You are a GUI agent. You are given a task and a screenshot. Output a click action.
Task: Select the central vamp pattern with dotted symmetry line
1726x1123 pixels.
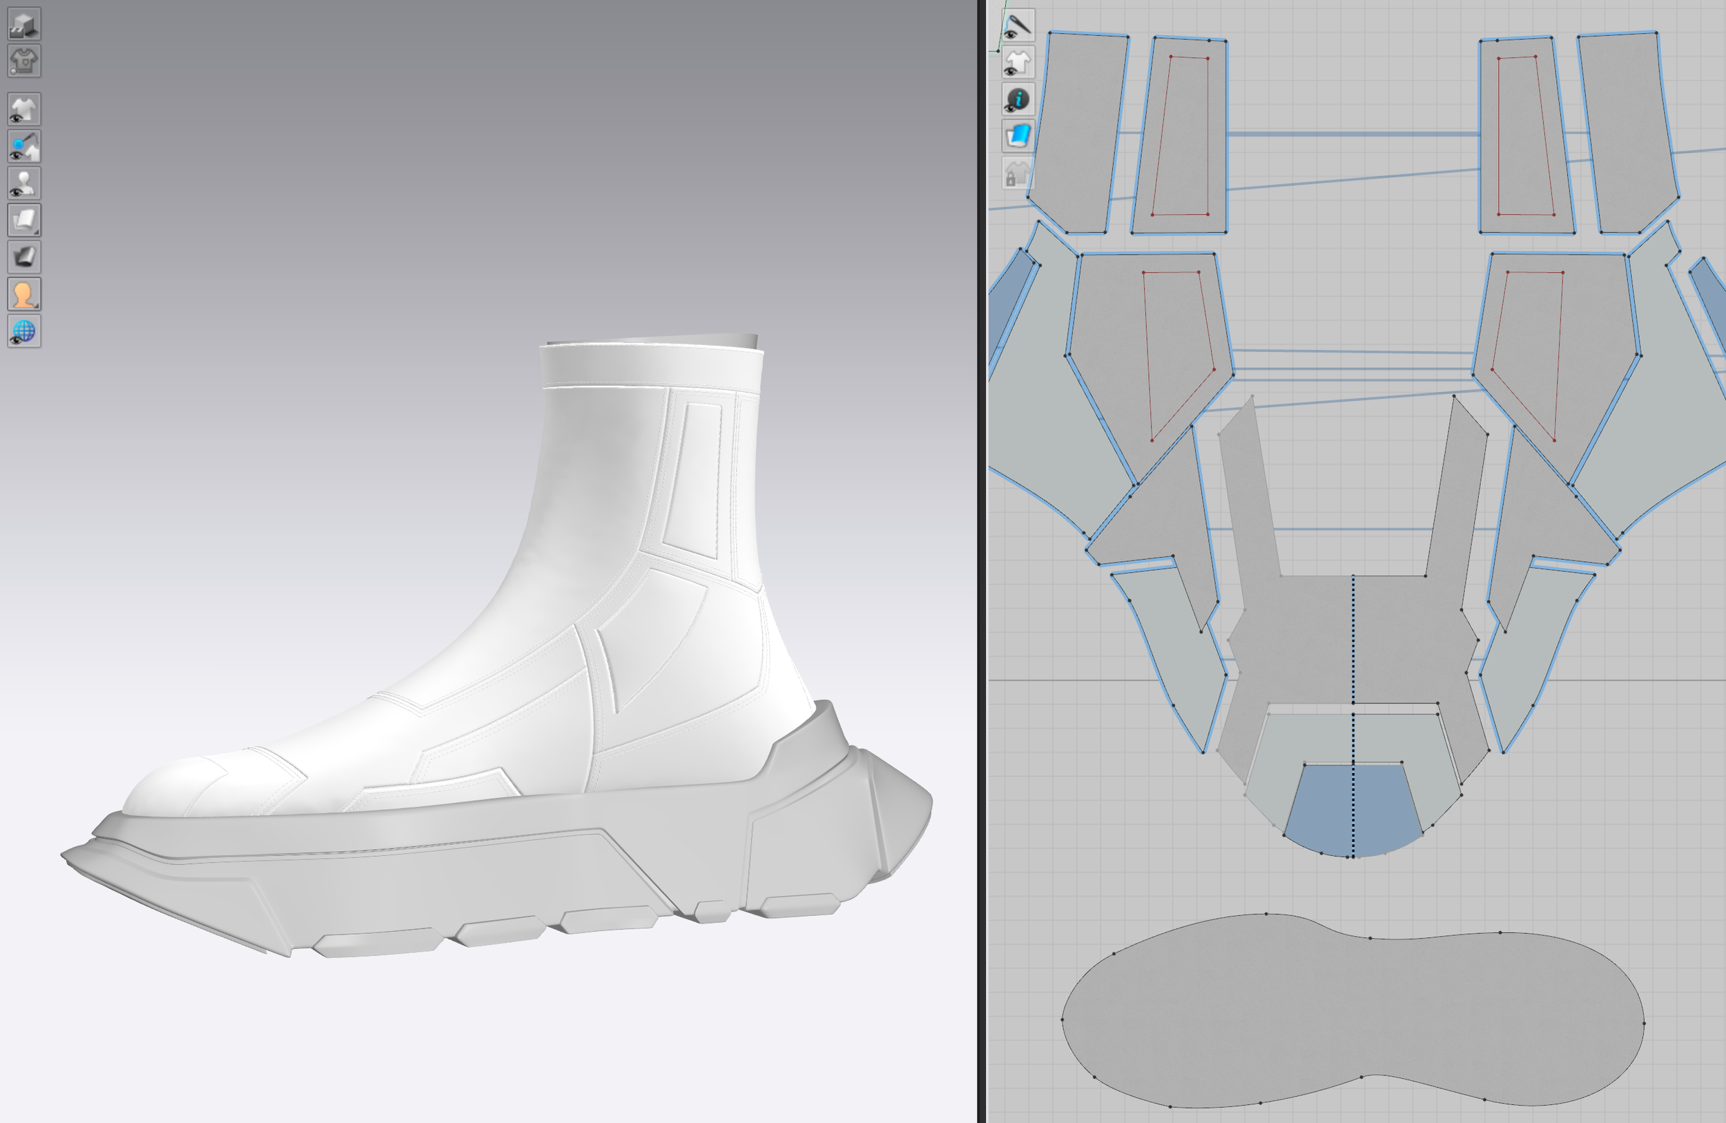click(1353, 638)
